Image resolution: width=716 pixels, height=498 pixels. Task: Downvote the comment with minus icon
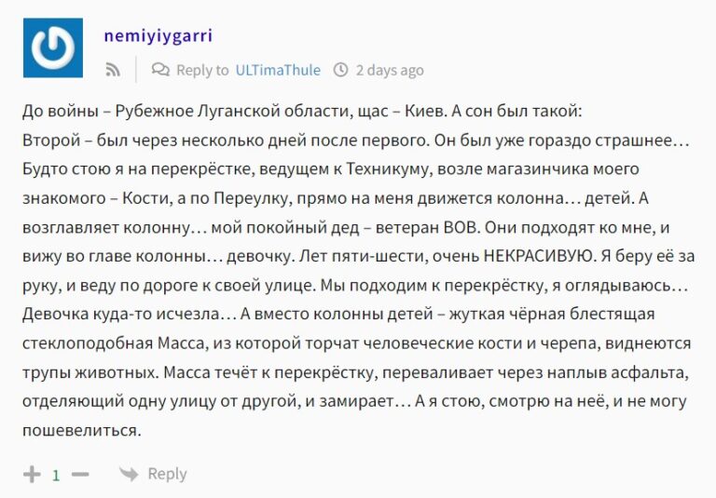80,475
